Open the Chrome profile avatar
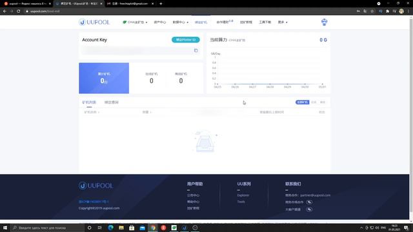 click(x=401, y=11)
